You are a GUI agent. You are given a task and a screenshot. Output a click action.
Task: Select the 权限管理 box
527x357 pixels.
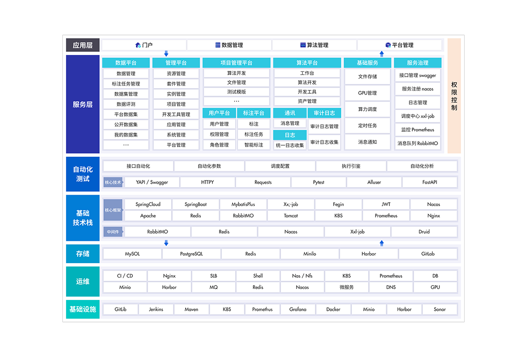(219, 134)
